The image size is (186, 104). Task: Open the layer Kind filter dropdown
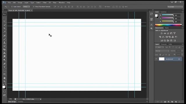tap(160, 47)
